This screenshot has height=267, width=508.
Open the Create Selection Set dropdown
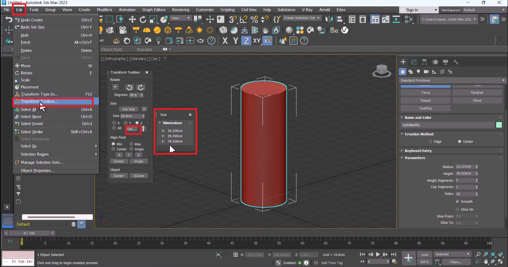coord(302,18)
